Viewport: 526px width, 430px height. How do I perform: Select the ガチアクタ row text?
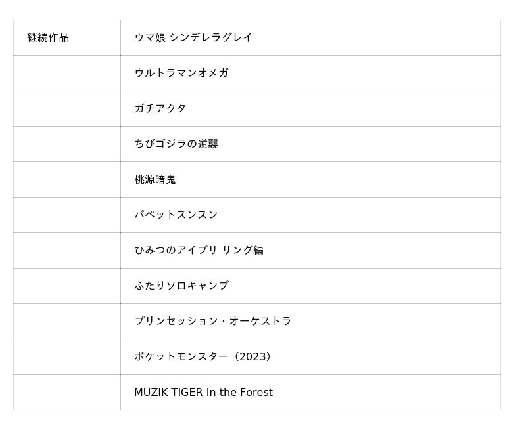click(x=160, y=108)
